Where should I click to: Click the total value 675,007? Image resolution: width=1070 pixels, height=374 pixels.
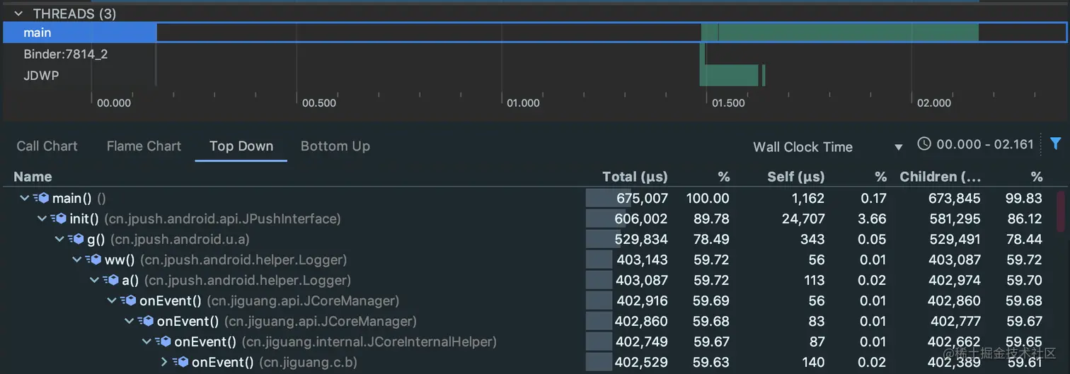pyautogui.click(x=642, y=199)
